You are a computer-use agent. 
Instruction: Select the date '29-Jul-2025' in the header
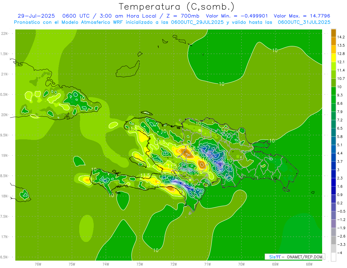point(36,16)
